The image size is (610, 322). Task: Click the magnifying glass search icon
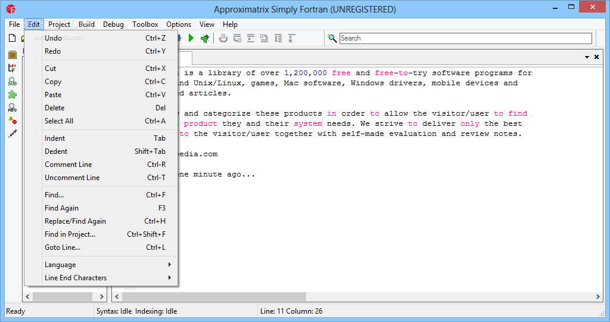[332, 38]
